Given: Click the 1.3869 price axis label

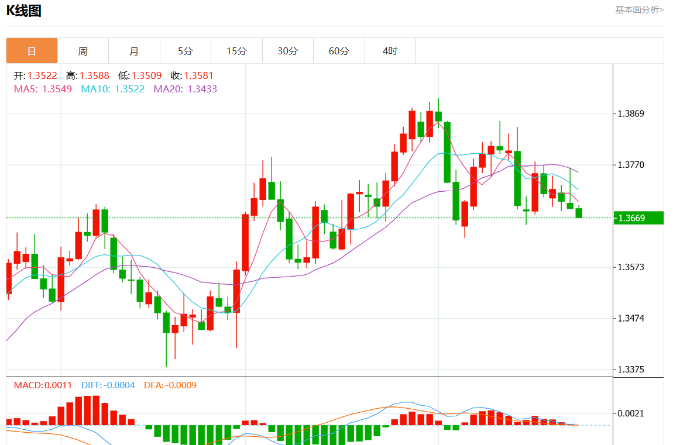Looking at the screenshot, I should (631, 113).
